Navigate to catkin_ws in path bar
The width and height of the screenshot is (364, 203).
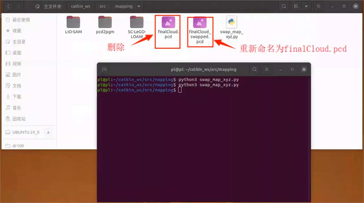80,6
